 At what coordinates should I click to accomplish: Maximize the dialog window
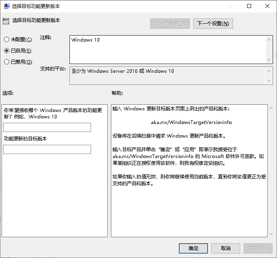[x=249, y=6]
